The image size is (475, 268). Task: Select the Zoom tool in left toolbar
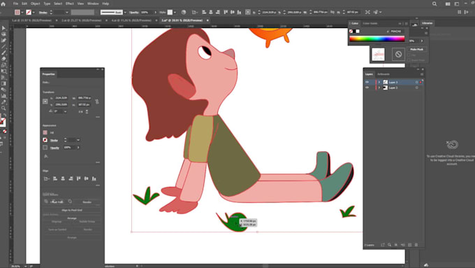3,108
